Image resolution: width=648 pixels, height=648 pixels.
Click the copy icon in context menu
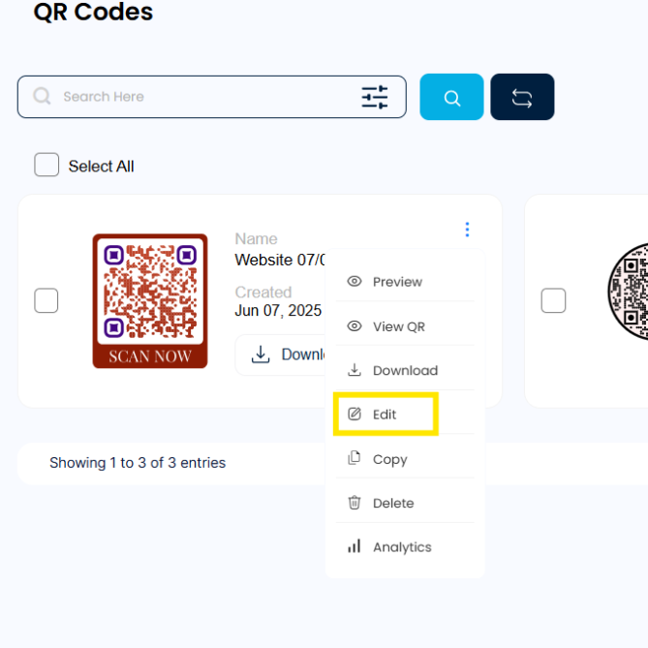point(355,459)
